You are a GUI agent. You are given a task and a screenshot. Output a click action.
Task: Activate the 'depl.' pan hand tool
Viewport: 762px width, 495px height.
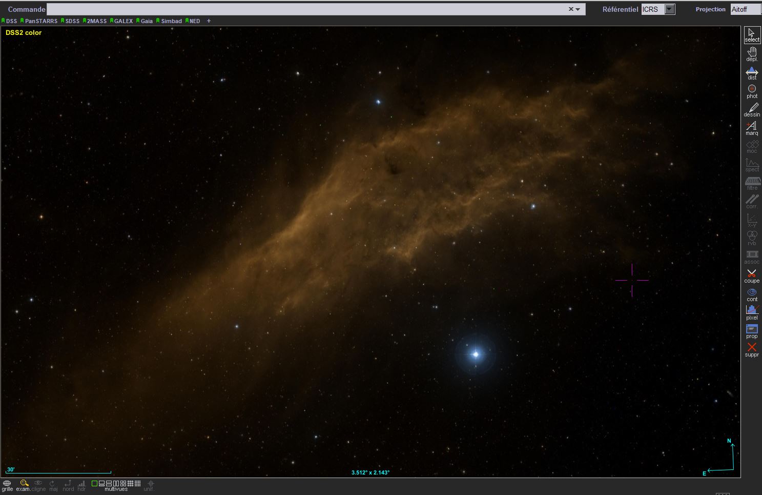click(x=752, y=53)
